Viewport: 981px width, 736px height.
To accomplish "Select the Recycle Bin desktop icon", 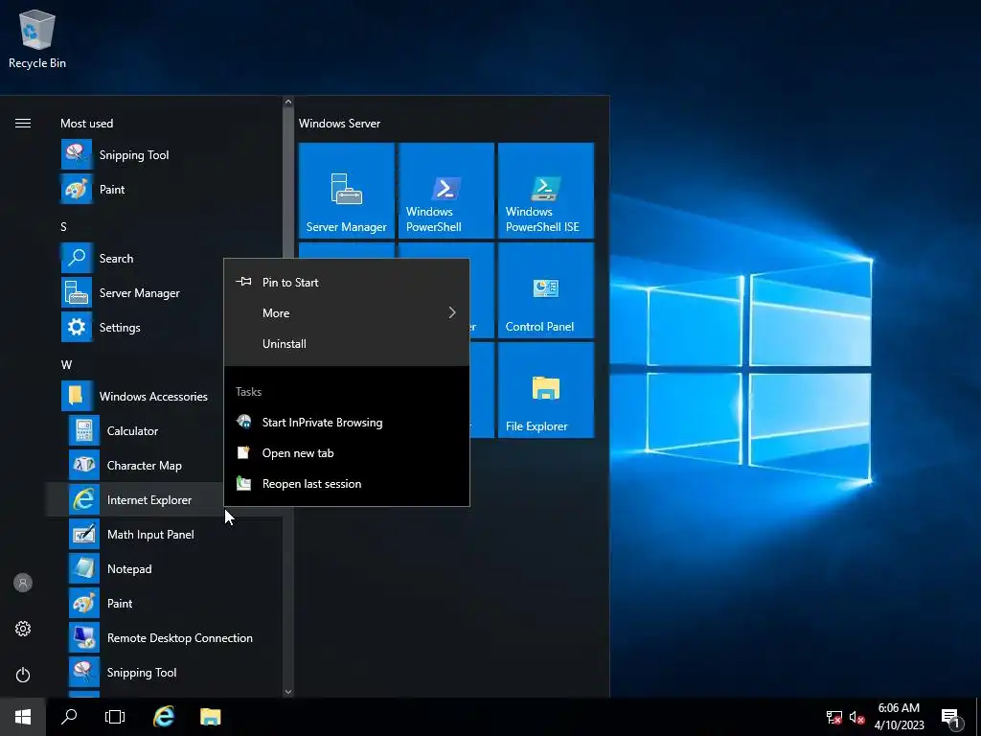I will coord(37,39).
